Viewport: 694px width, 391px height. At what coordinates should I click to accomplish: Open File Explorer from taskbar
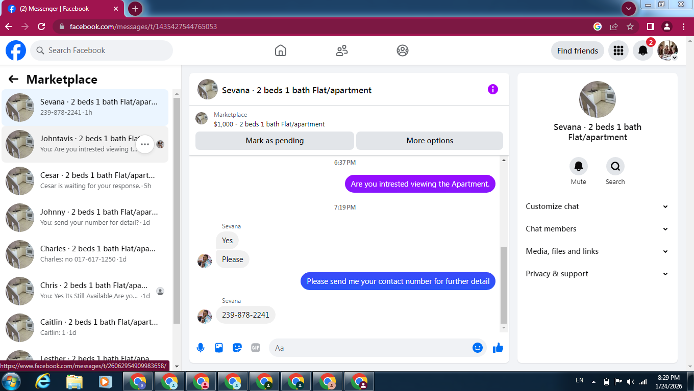[75, 381]
